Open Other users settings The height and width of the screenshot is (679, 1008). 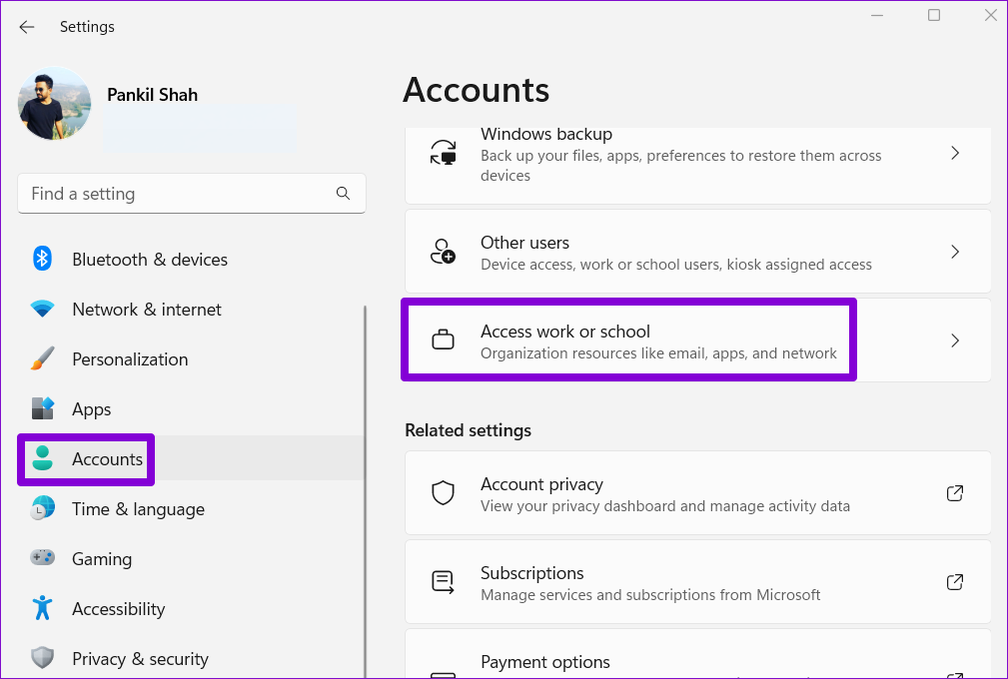click(698, 252)
